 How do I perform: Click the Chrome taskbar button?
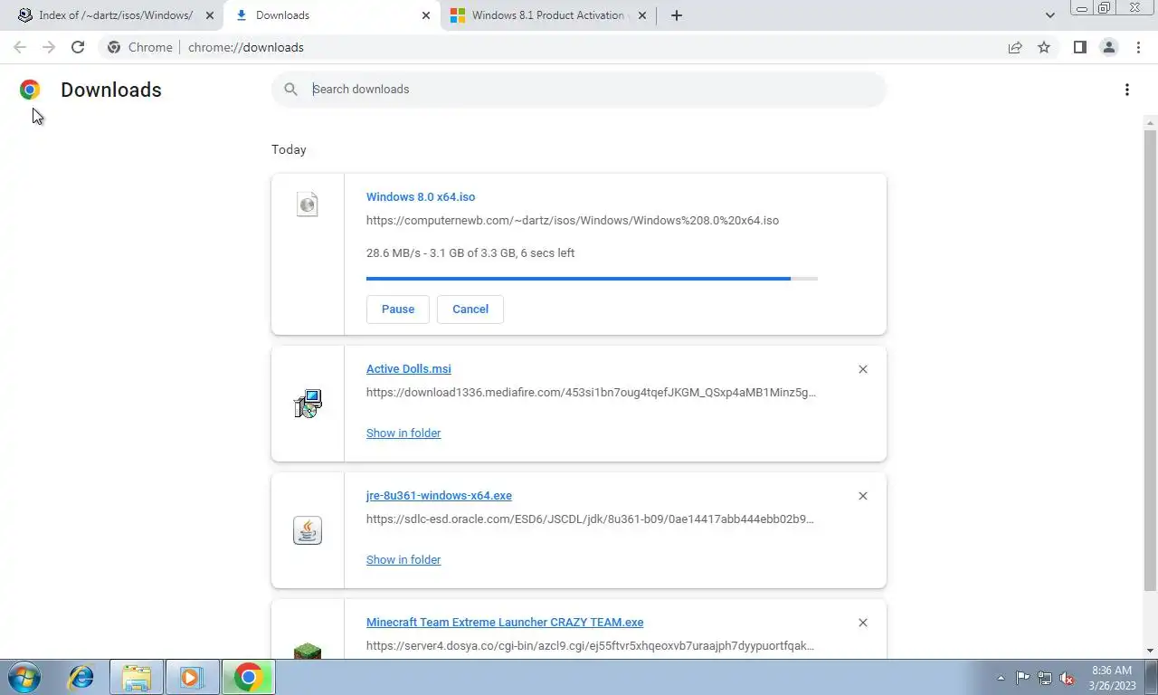pyautogui.click(x=248, y=677)
